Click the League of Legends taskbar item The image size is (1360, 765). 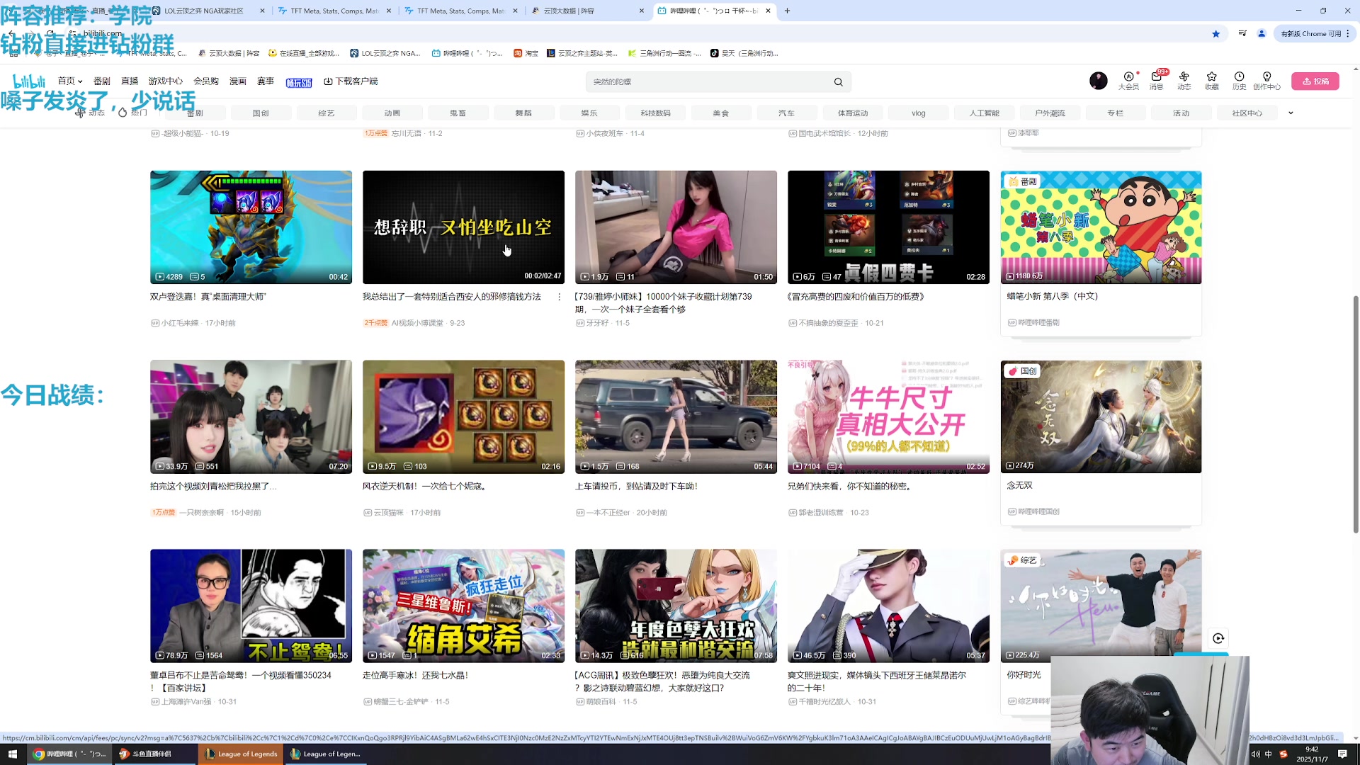[x=241, y=754]
